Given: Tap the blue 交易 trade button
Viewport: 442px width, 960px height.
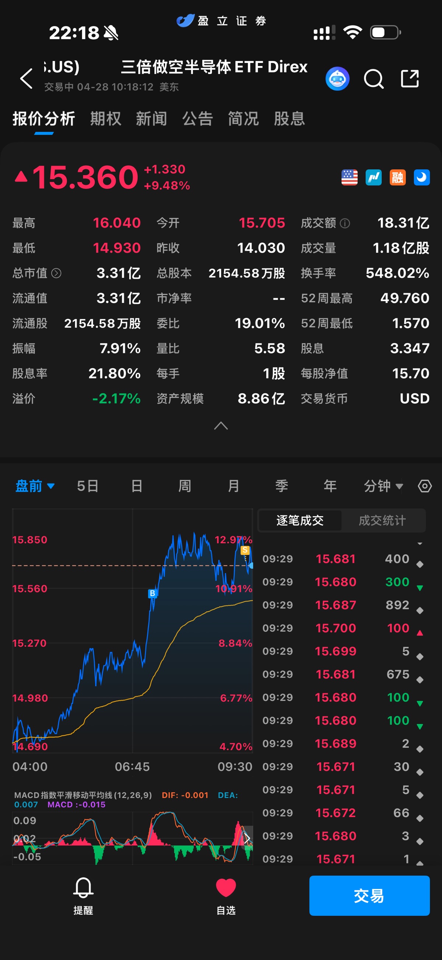Looking at the screenshot, I should 369,896.
